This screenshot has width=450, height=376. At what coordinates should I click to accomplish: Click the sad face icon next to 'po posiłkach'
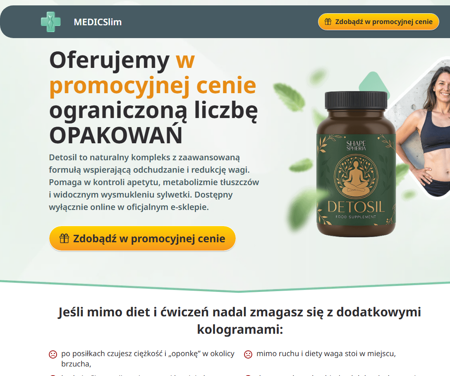[53, 354]
